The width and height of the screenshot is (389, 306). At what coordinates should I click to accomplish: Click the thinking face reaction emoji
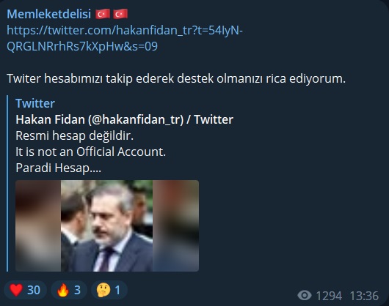point(103,290)
